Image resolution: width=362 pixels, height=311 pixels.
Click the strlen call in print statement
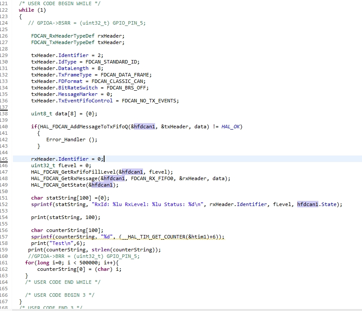coord(100,250)
